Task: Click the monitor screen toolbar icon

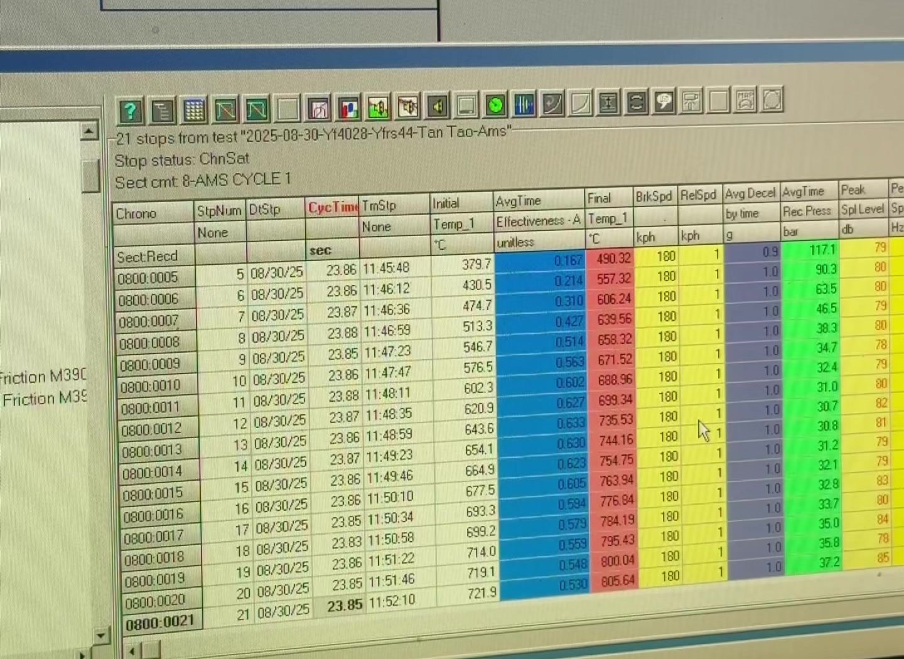Action: click(466, 105)
